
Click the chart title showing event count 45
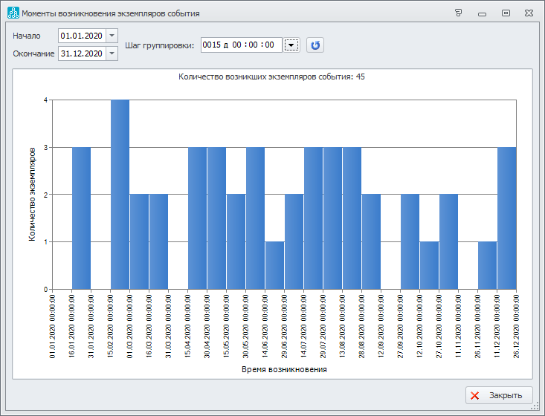(272, 77)
